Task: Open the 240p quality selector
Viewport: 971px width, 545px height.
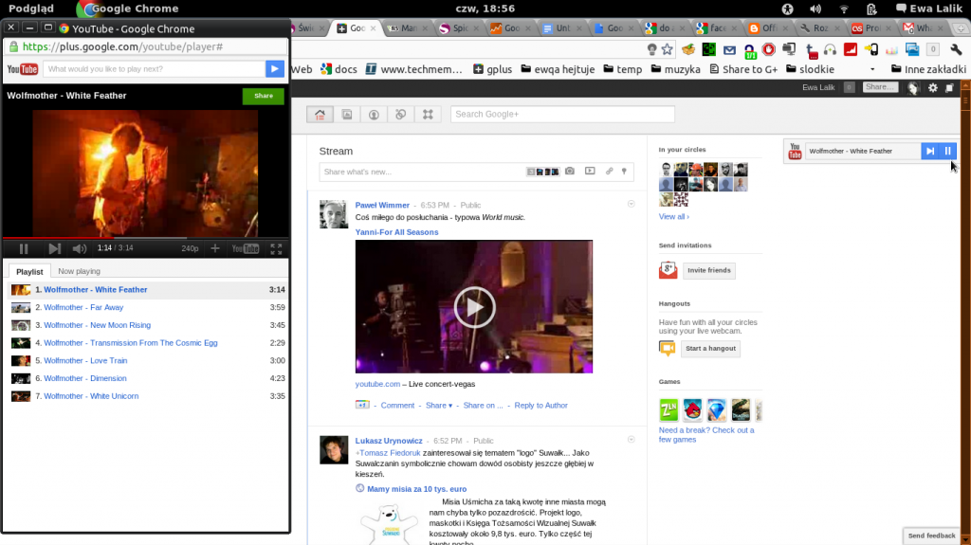Action: tap(190, 248)
